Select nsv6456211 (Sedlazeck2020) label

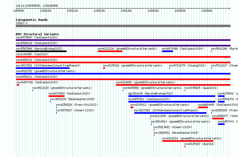click(x=37, y=77)
